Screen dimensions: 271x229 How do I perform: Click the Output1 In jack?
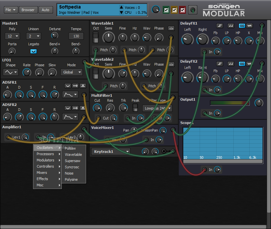[204, 113]
